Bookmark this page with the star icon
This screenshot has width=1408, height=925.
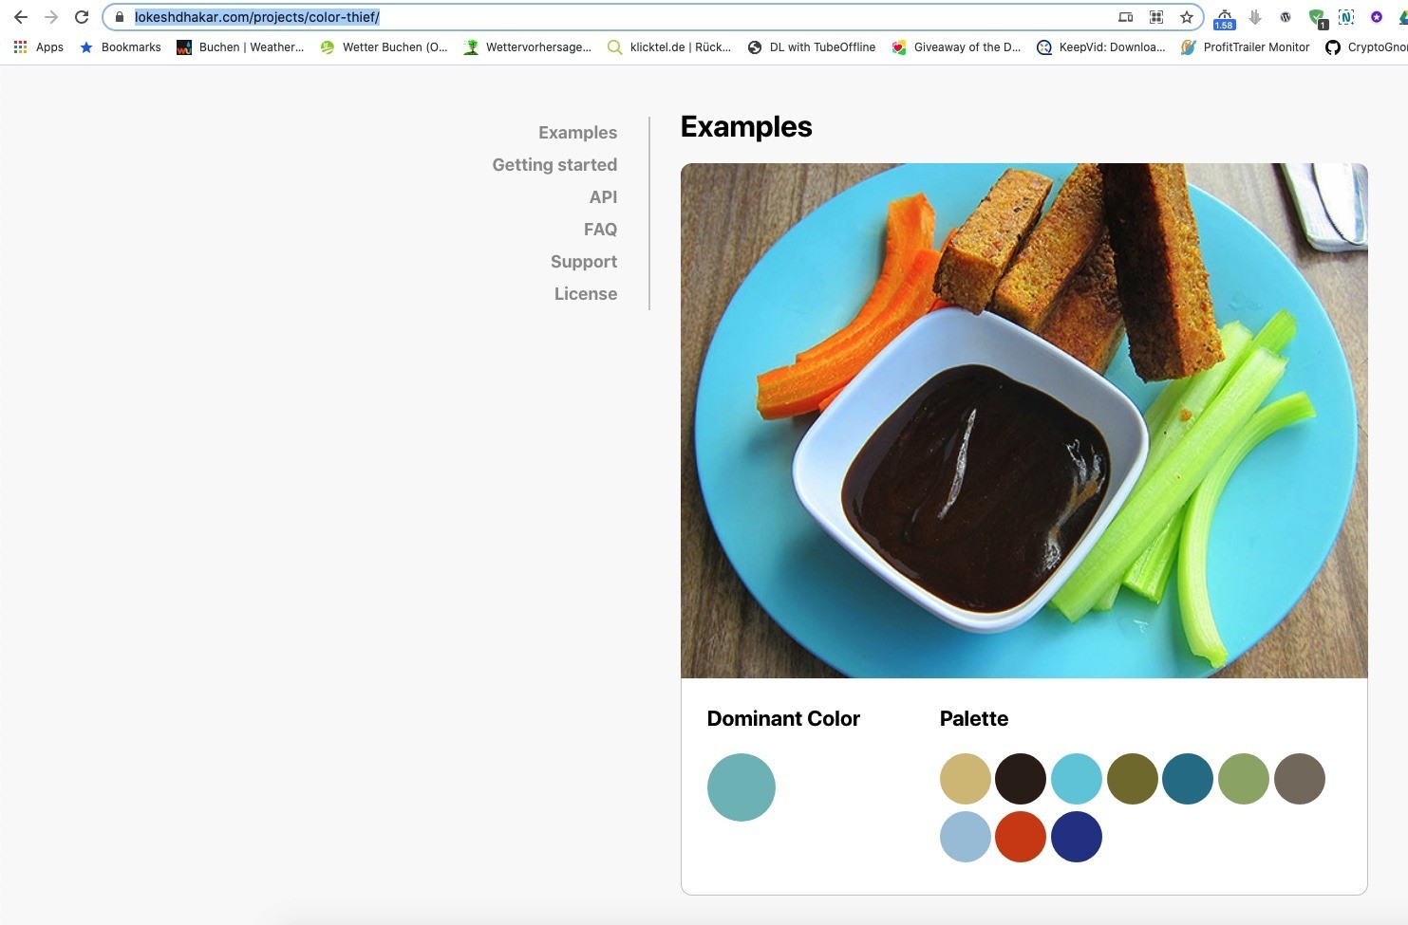click(1187, 17)
